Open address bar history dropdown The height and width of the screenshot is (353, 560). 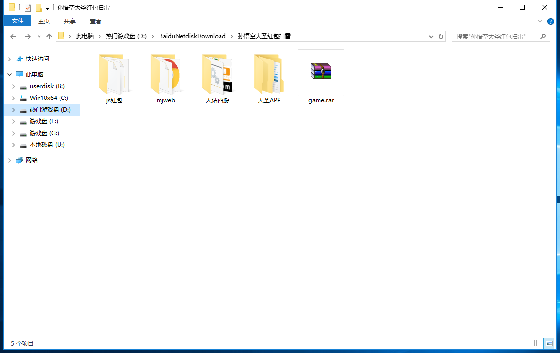[x=431, y=37]
